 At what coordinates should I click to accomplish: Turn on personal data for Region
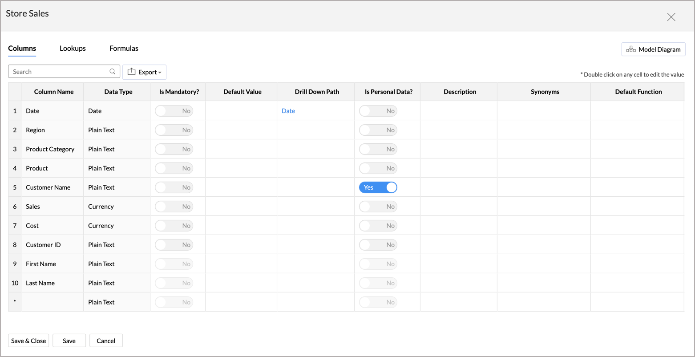(378, 130)
